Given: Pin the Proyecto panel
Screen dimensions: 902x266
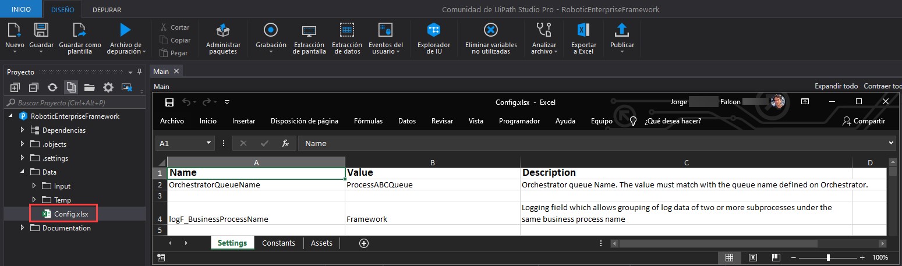Looking at the screenshot, I should (x=139, y=72).
